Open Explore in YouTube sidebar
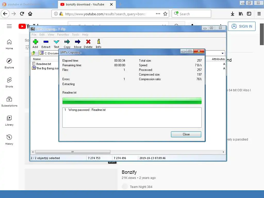Screen dimensions: 264x198 pos(9,63)
